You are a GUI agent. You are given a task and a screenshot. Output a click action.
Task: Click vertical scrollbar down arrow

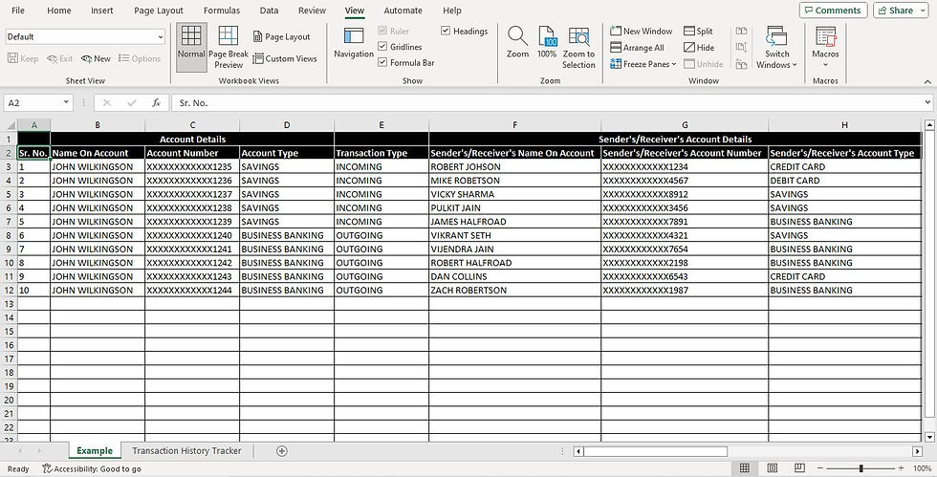pos(929,438)
